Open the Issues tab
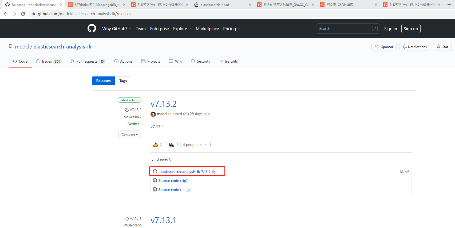The image size is (455, 228). pyautogui.click(x=49, y=61)
